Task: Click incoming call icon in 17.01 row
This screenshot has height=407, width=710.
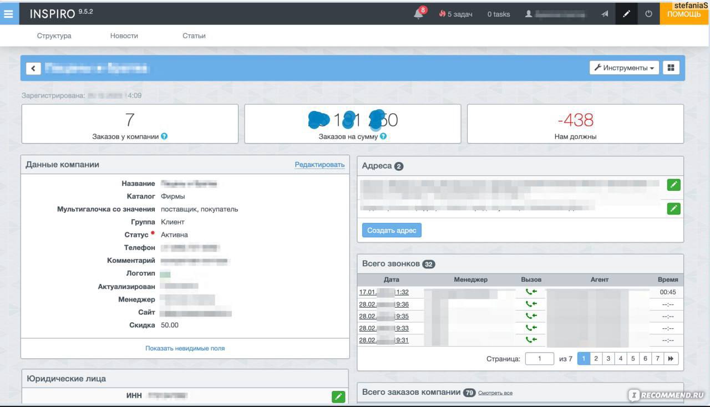Action: [x=531, y=292]
